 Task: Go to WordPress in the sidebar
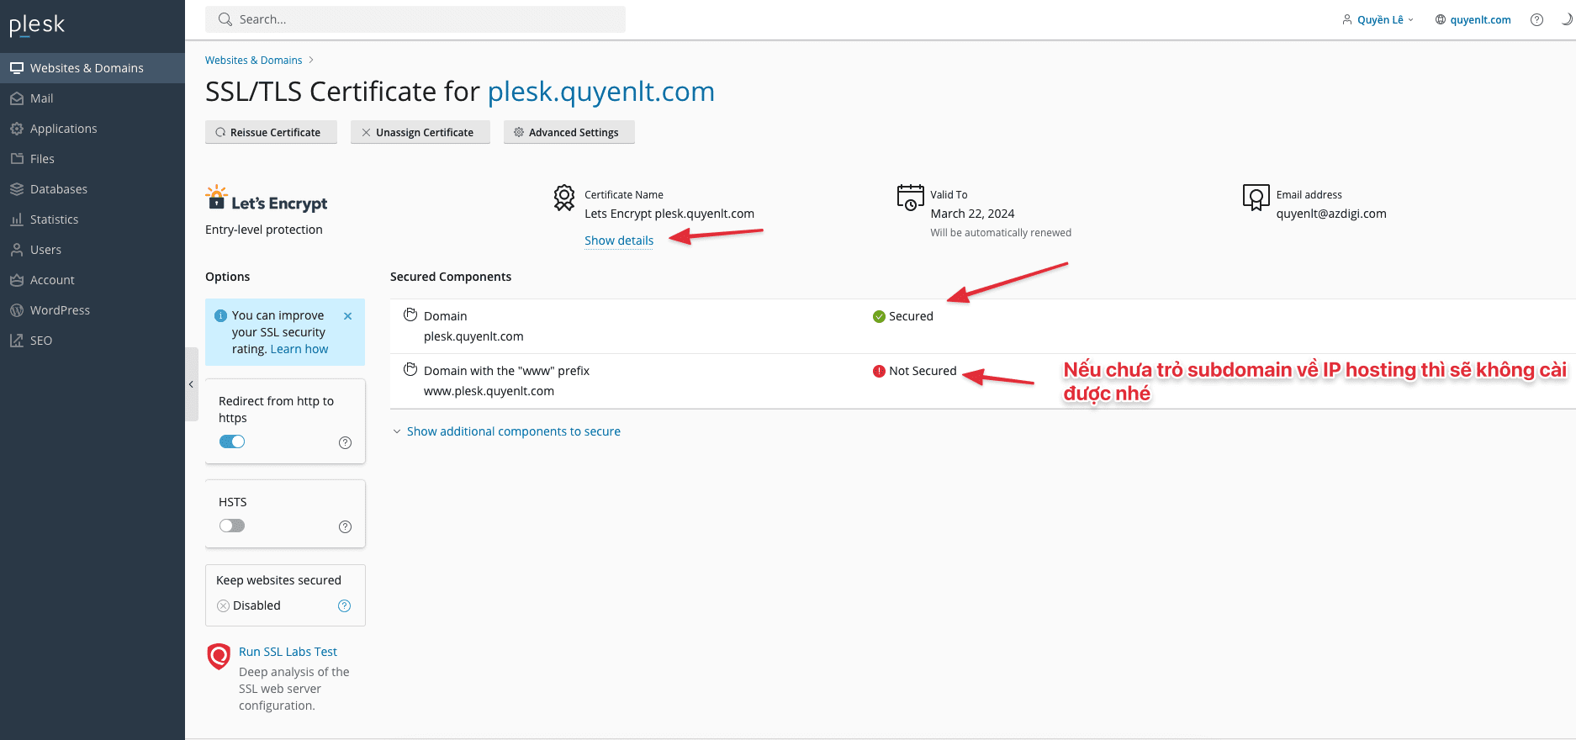60,310
